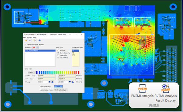Select conductor layer L1
Viewport: 183px width, 112px height.
(76, 51)
